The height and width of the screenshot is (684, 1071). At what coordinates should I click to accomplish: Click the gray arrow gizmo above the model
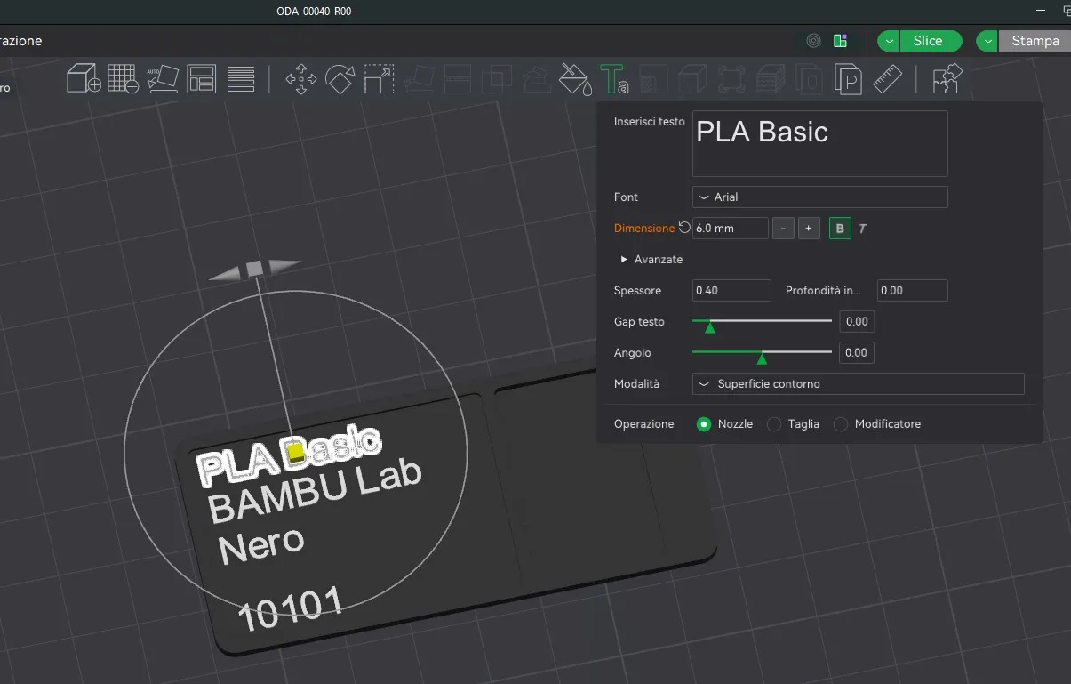255,269
